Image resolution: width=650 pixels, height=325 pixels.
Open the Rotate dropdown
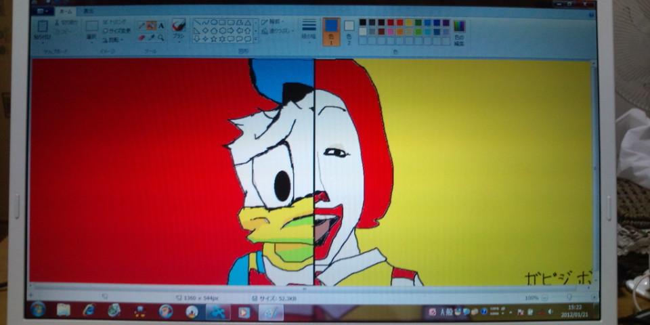point(112,40)
